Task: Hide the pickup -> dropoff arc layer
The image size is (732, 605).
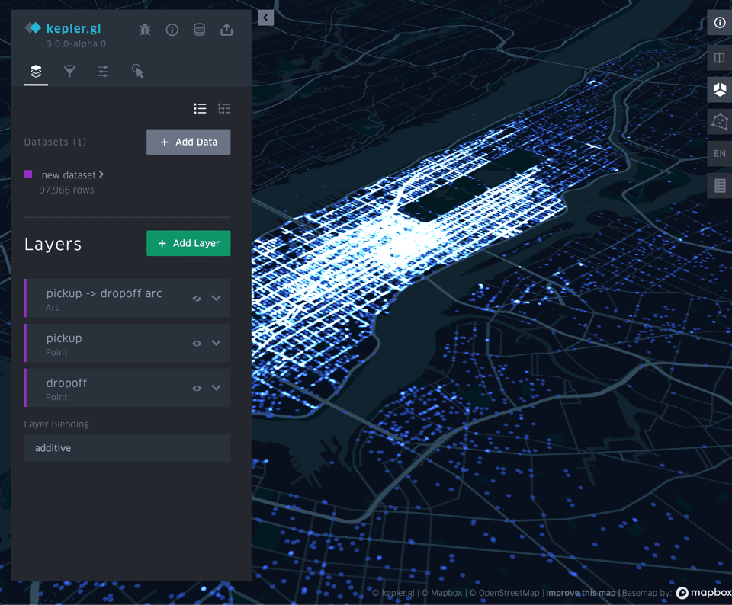Action: coord(197,299)
